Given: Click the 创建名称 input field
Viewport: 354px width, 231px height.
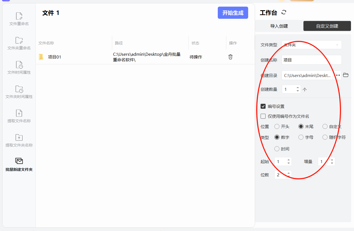Looking at the screenshot, I should click(x=312, y=60).
